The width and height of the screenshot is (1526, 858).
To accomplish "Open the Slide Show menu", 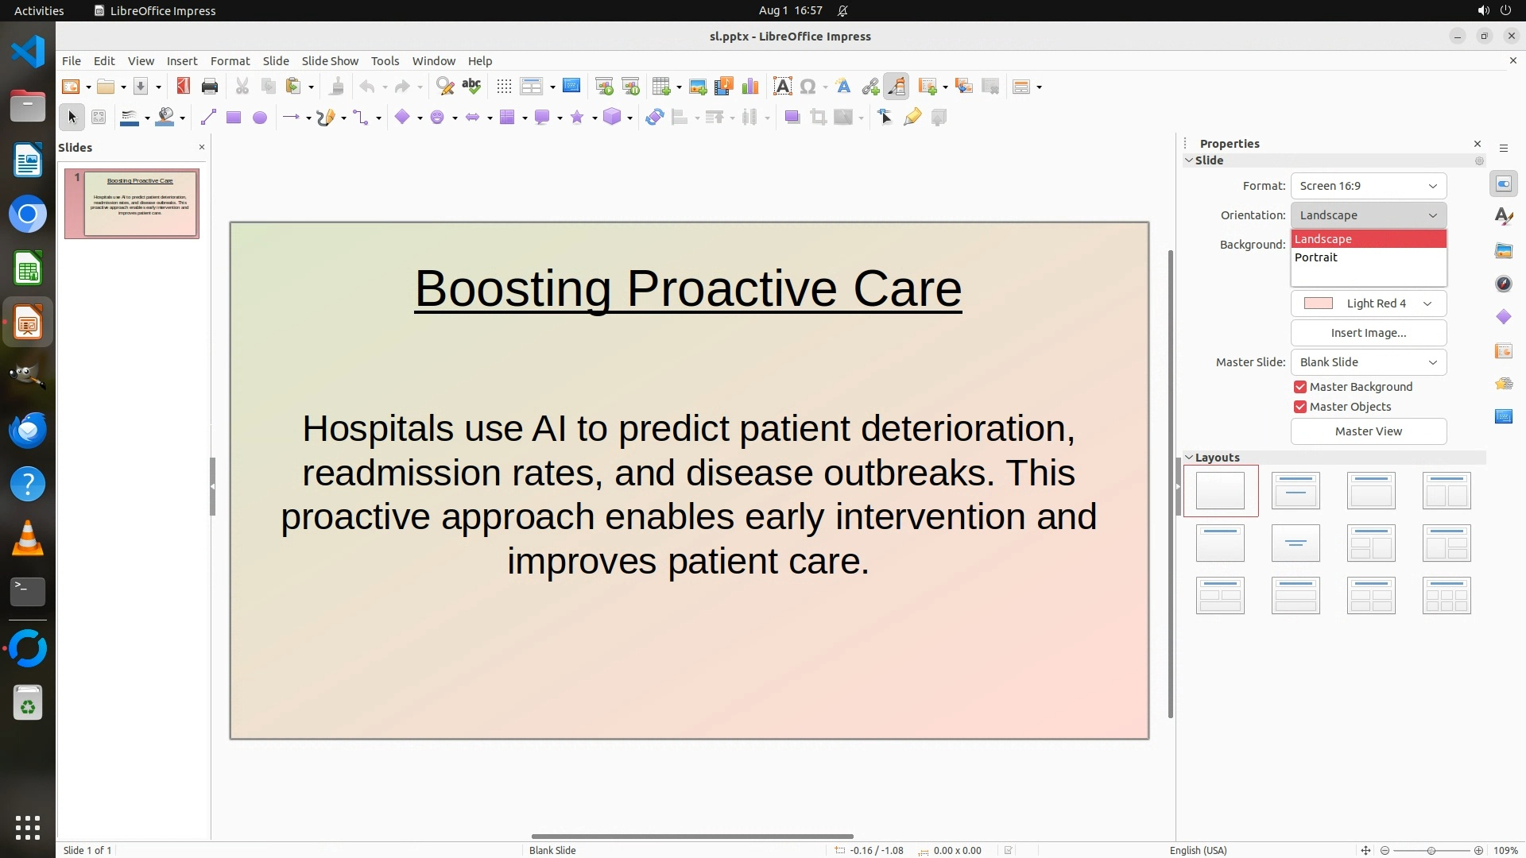I will click(x=330, y=61).
